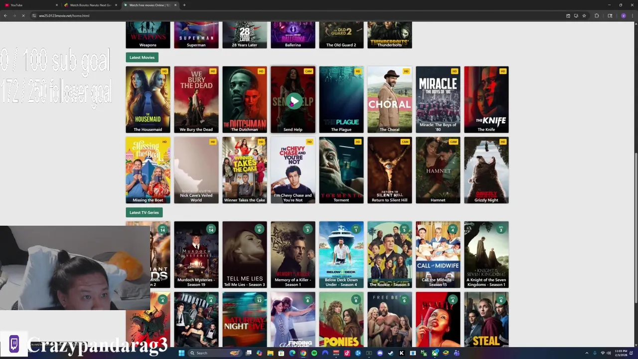Open Steam from the taskbar
Image resolution: width=638 pixels, height=359 pixels.
click(x=391, y=353)
